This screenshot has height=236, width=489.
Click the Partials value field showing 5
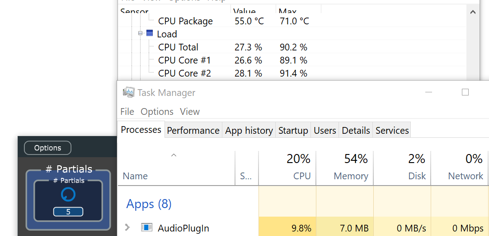(x=68, y=212)
